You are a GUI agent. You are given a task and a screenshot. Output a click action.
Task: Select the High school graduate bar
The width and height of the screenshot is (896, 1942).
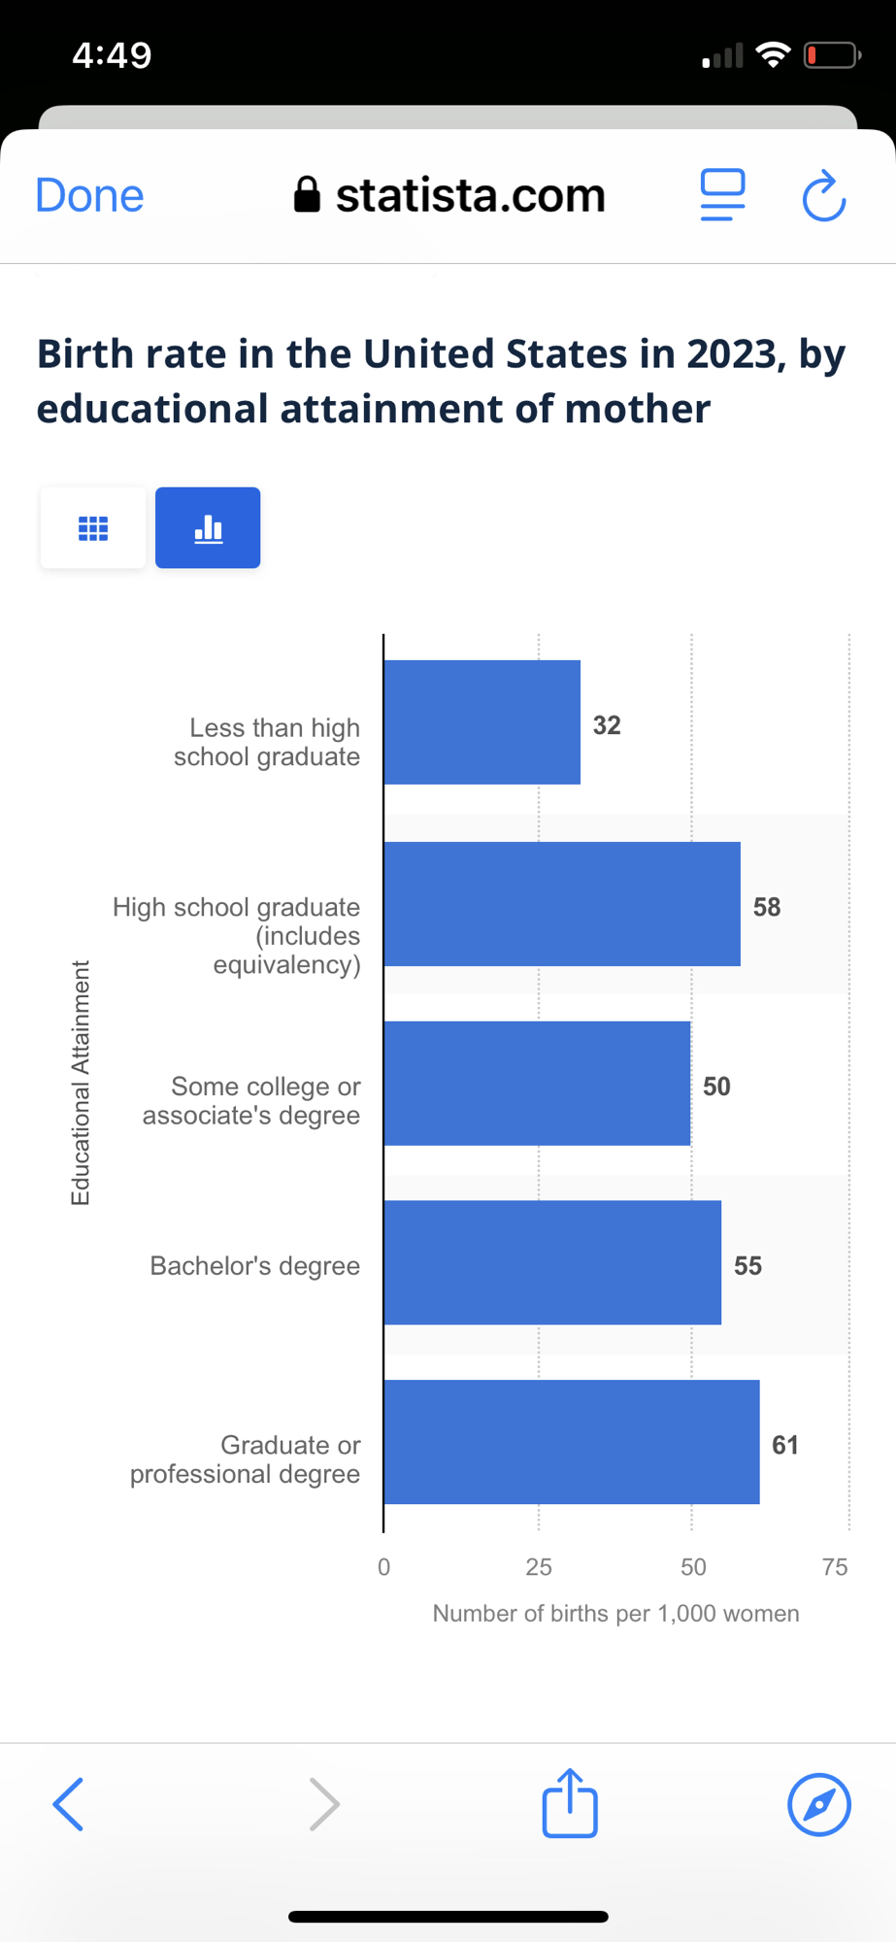tap(562, 904)
